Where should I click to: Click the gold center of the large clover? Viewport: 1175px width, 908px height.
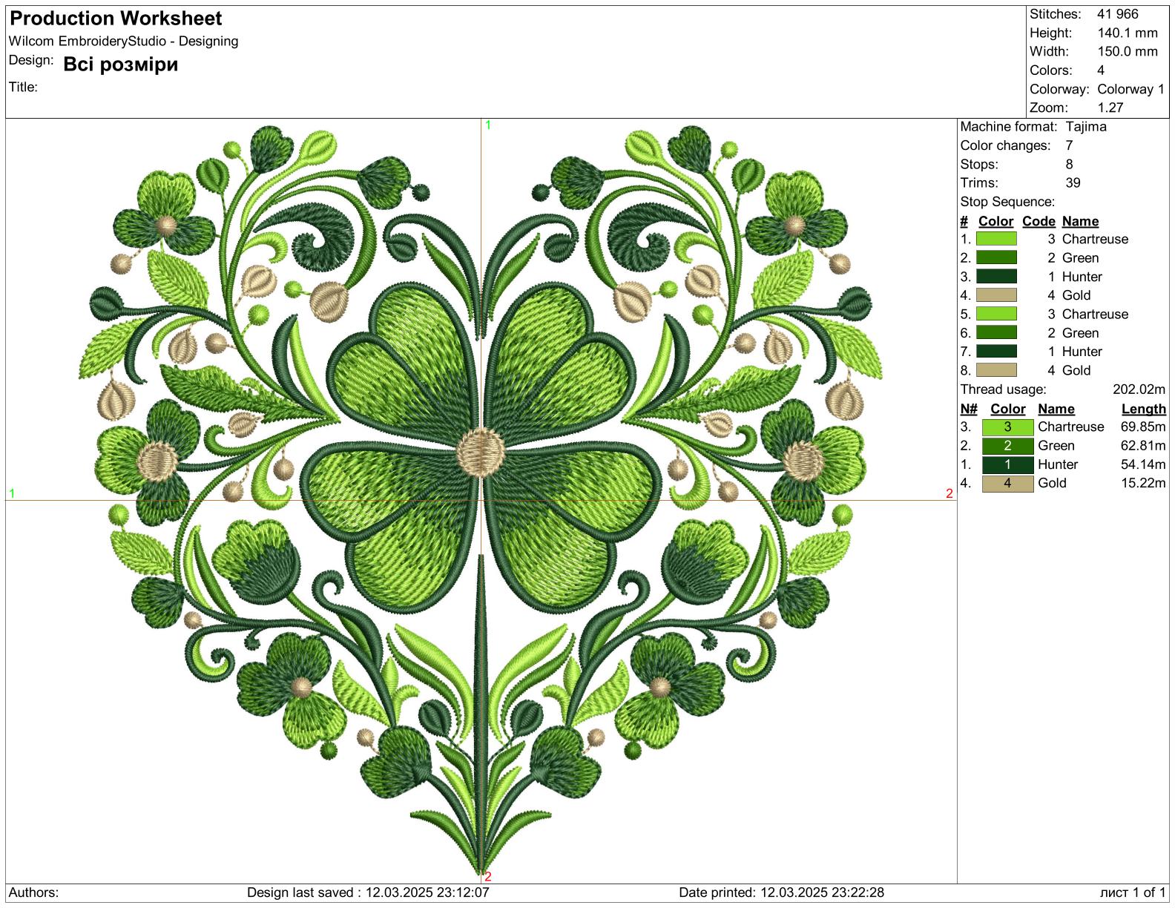tap(481, 453)
